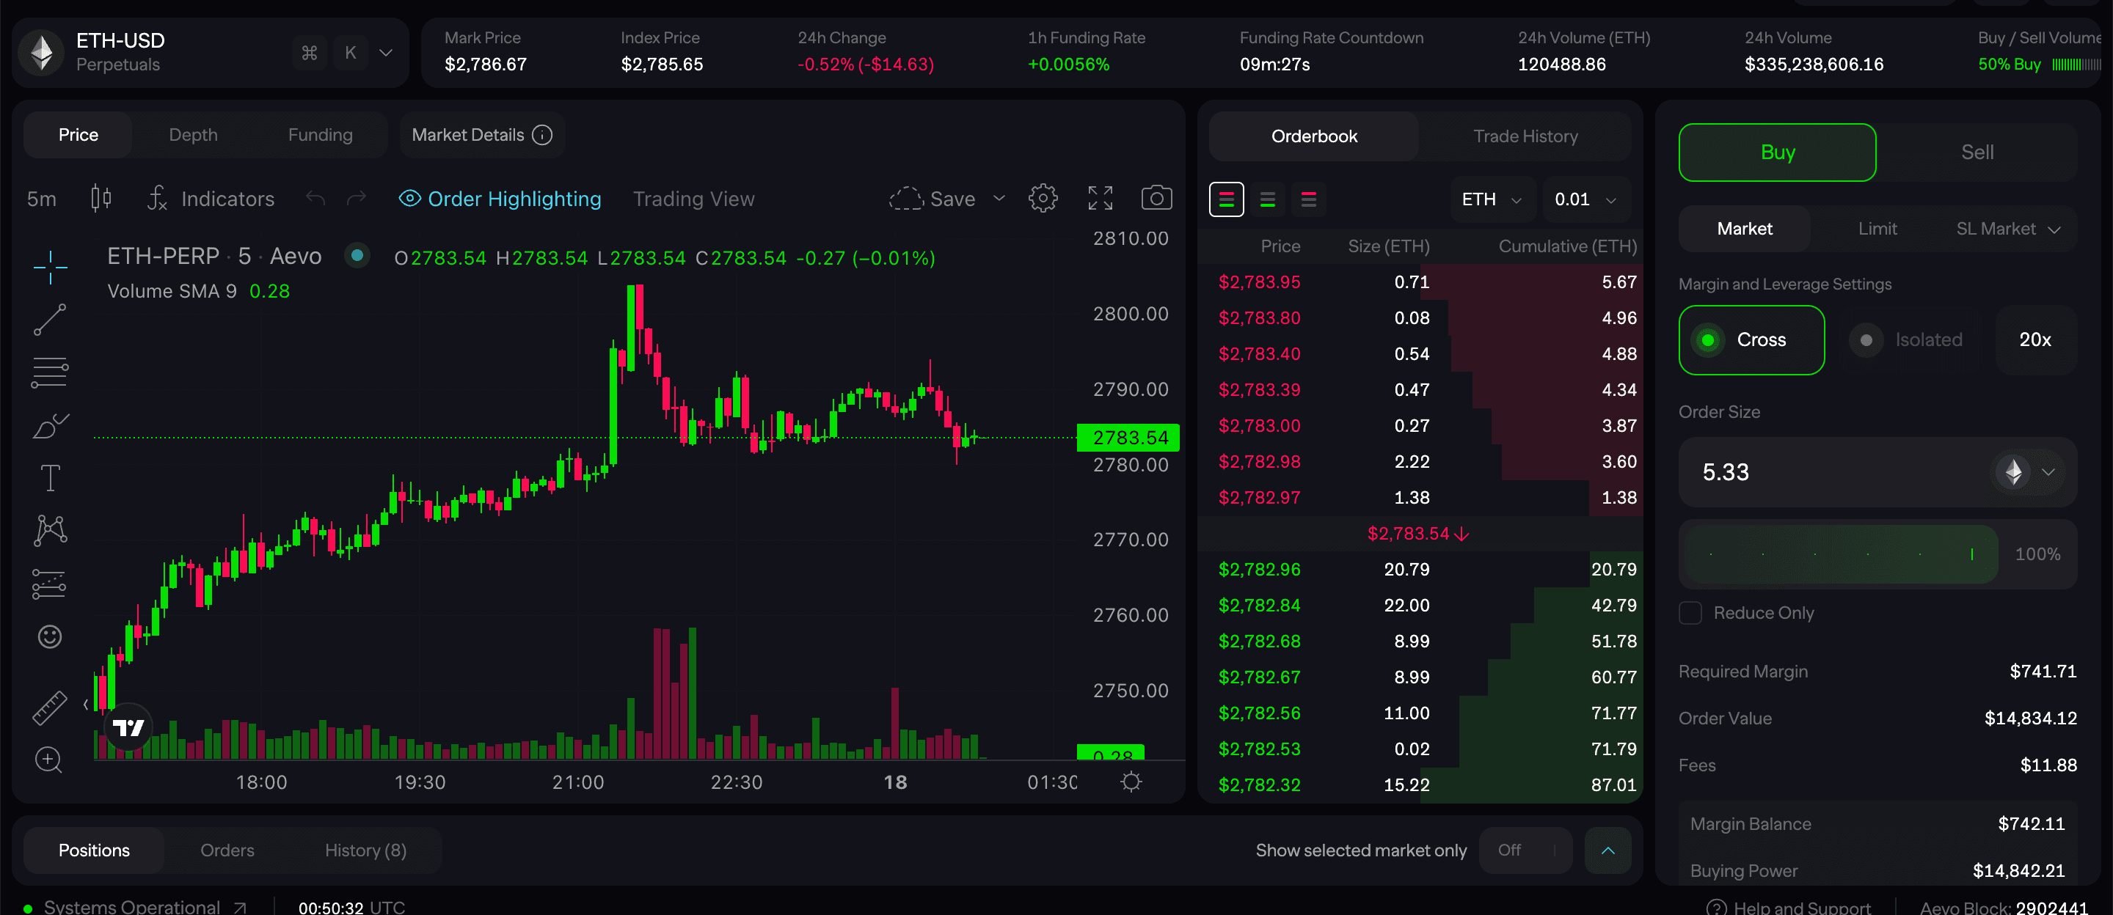Select the trend line drawing tool

50,320
